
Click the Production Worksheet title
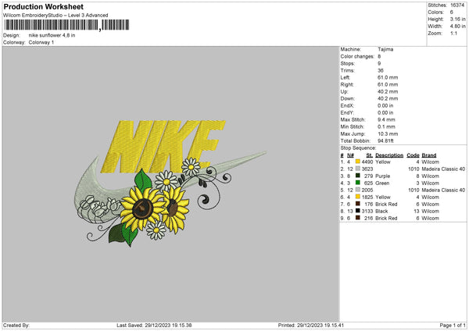pyautogui.click(x=43, y=6)
